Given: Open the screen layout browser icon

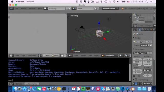Looking at the screenshot, I should [46, 8].
